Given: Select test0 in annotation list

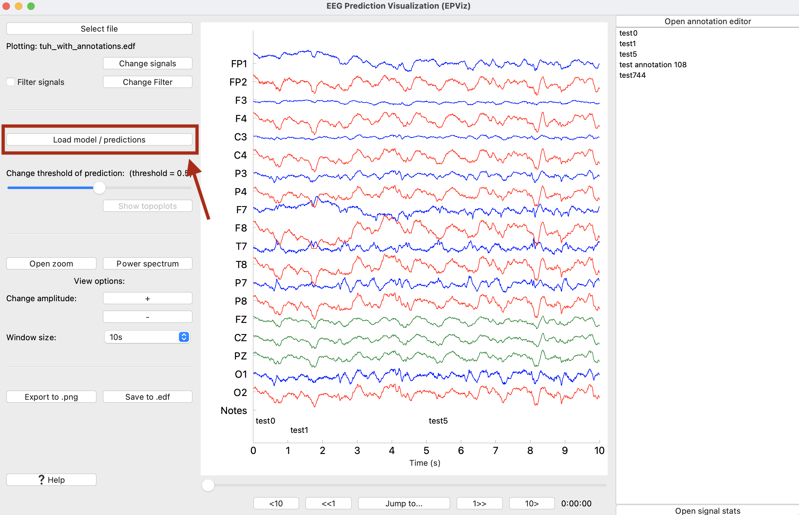Looking at the screenshot, I should coord(628,33).
